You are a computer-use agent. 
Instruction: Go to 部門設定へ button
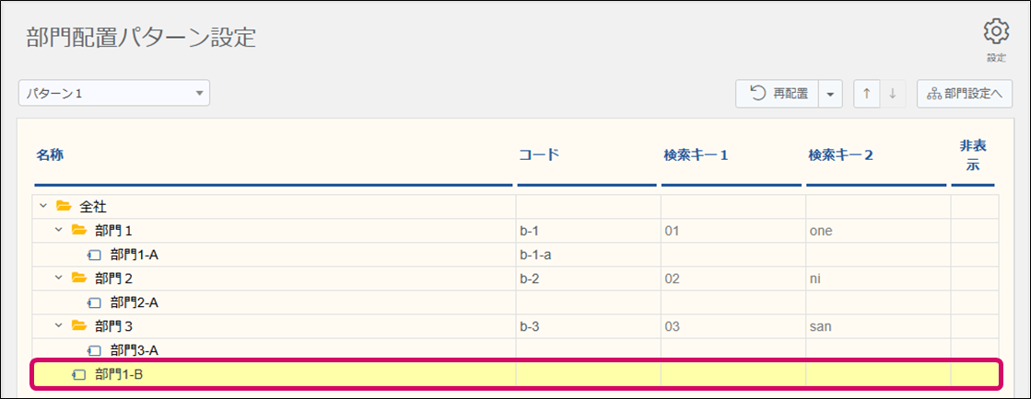point(965,94)
